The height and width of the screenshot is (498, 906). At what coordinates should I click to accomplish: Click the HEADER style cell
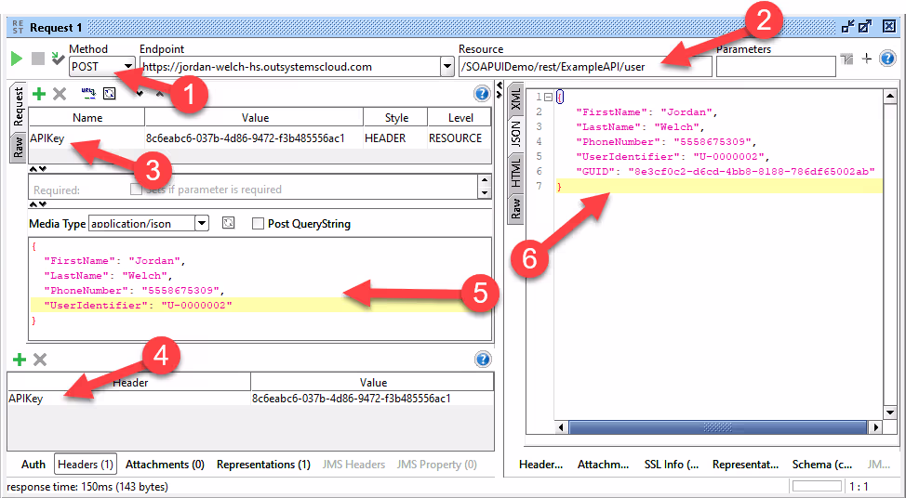[x=396, y=138]
